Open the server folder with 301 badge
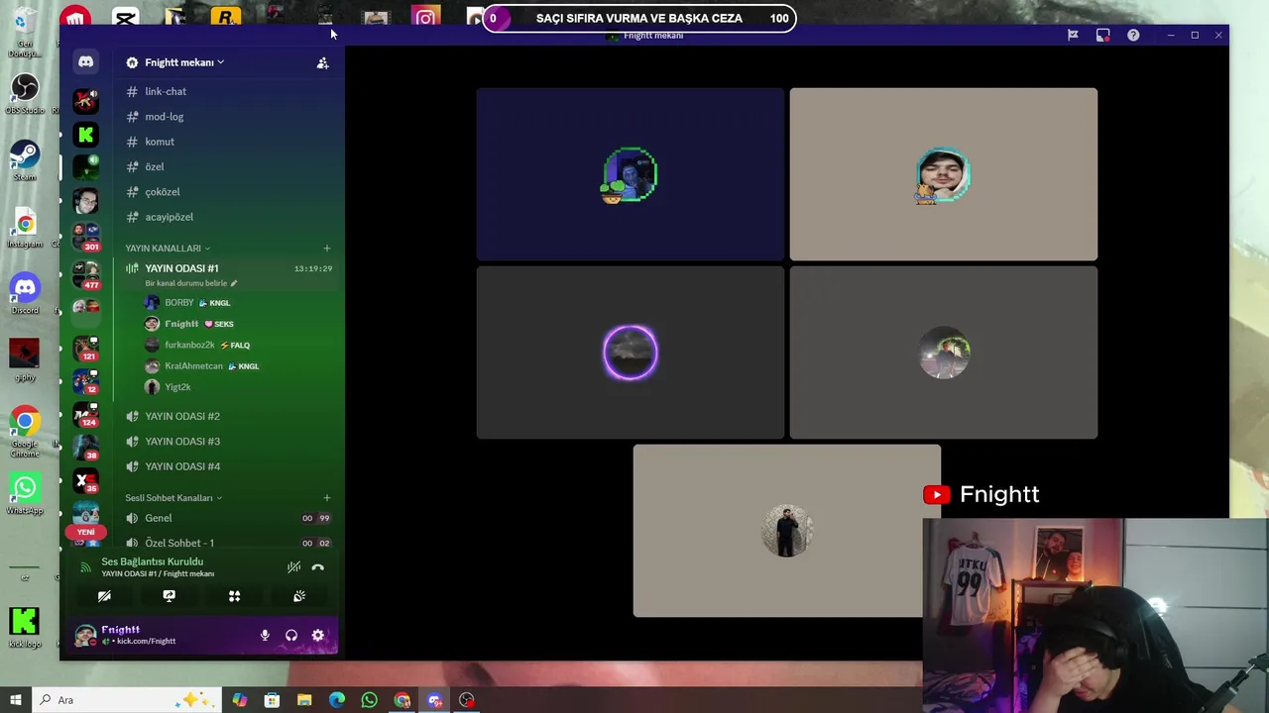The width and height of the screenshot is (1269, 713). tap(86, 238)
